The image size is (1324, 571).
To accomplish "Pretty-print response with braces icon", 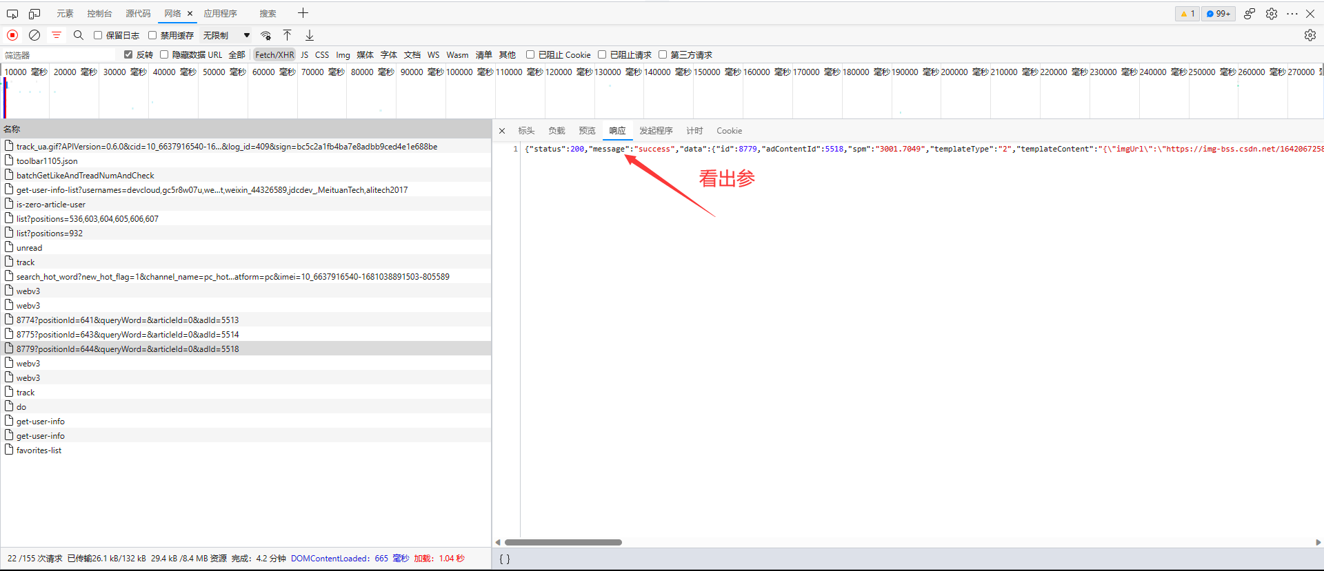I will click(x=505, y=559).
